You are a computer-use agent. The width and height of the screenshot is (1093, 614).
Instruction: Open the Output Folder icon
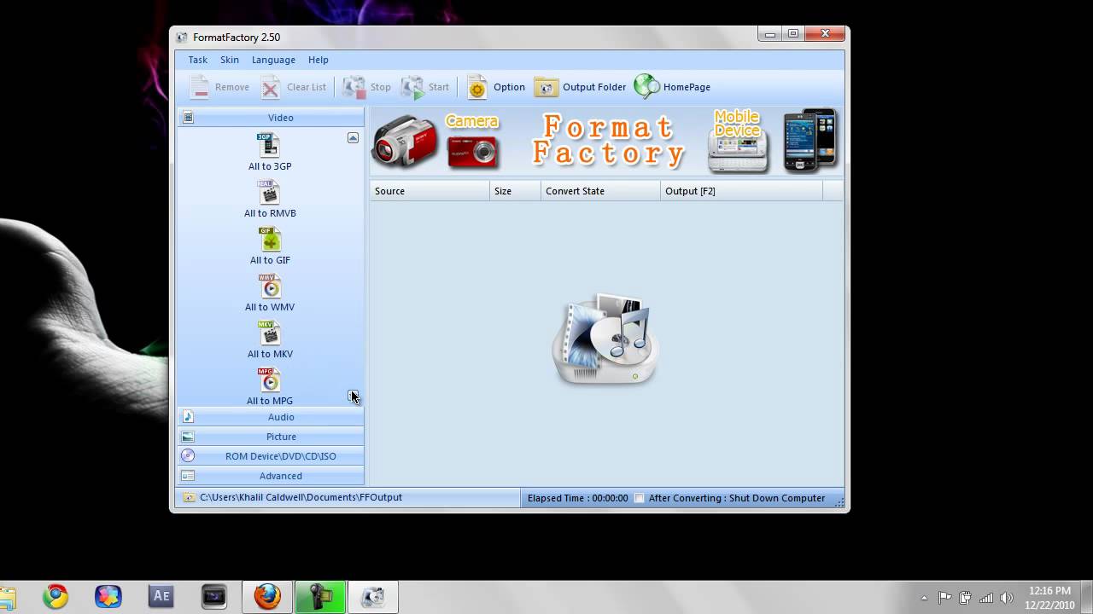coord(546,87)
